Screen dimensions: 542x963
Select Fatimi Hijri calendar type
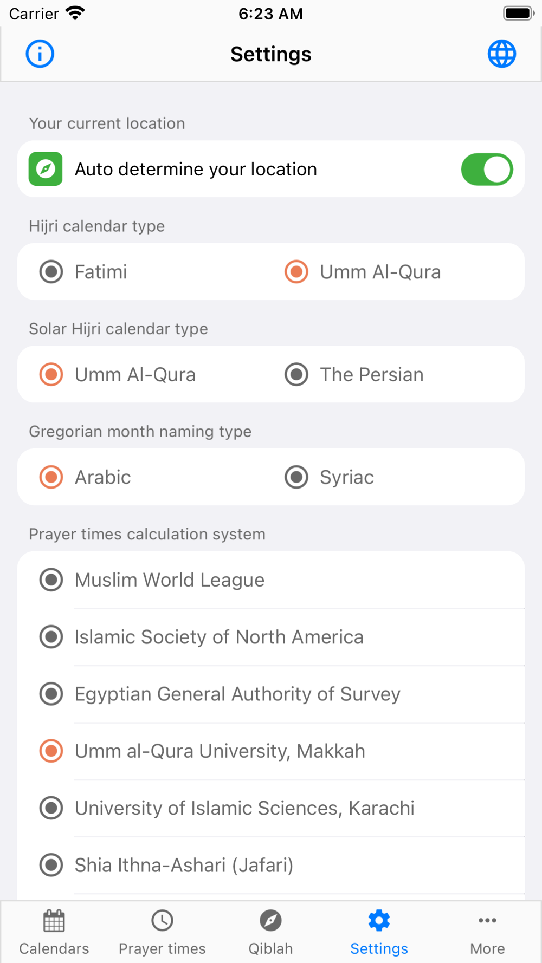(51, 272)
